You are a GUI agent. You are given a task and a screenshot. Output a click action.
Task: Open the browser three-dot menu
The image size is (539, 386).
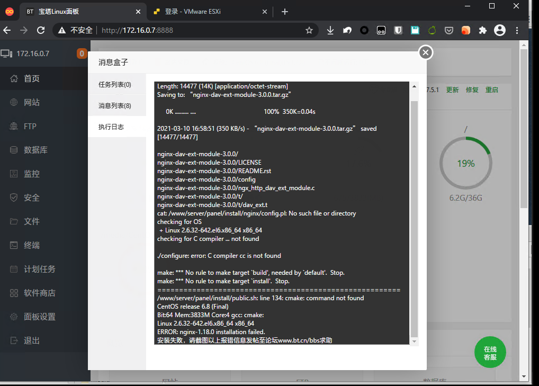pyautogui.click(x=517, y=30)
